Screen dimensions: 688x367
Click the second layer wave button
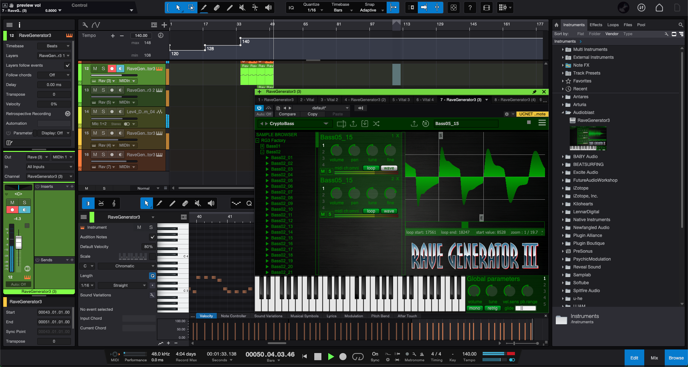coord(389,211)
